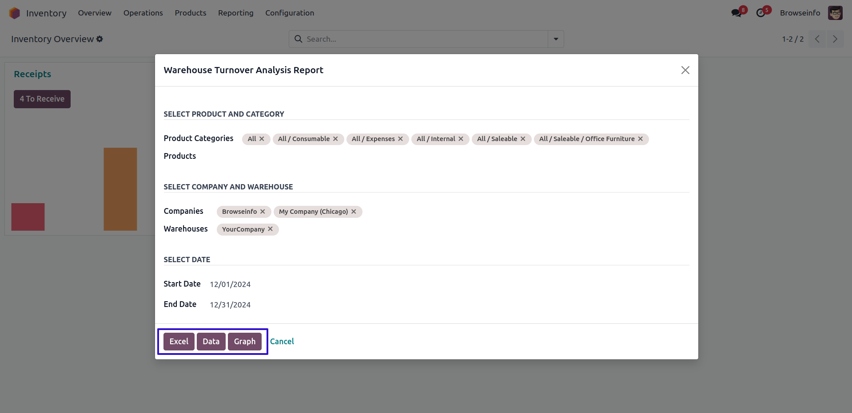852x413 pixels.
Task: Expand the search options dropdown arrow
Action: click(556, 39)
